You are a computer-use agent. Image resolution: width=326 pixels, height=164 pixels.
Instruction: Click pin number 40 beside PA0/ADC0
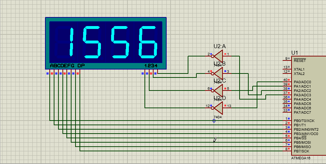(285, 80)
